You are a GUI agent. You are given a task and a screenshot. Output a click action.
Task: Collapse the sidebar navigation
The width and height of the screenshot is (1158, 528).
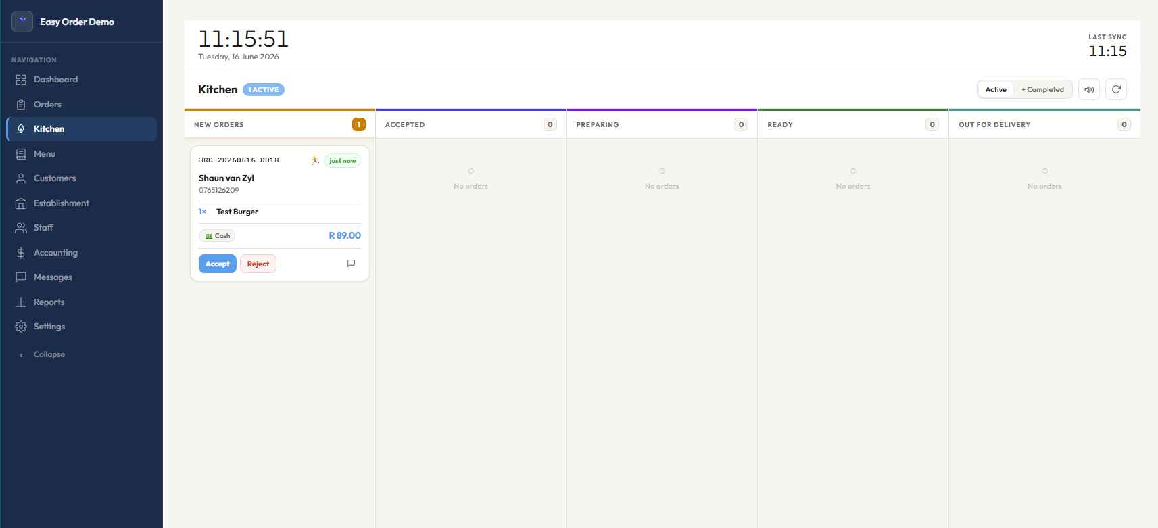click(x=81, y=354)
